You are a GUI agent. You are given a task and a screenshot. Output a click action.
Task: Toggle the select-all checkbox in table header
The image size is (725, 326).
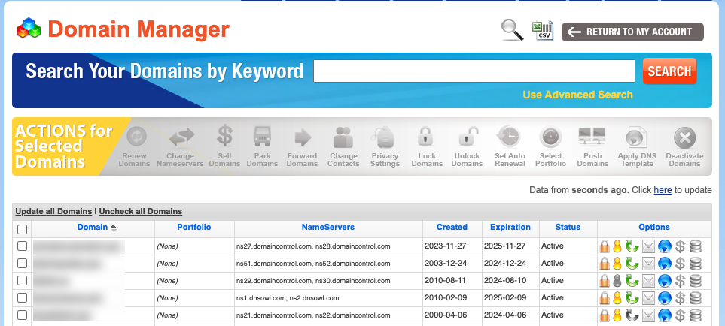[22, 229]
